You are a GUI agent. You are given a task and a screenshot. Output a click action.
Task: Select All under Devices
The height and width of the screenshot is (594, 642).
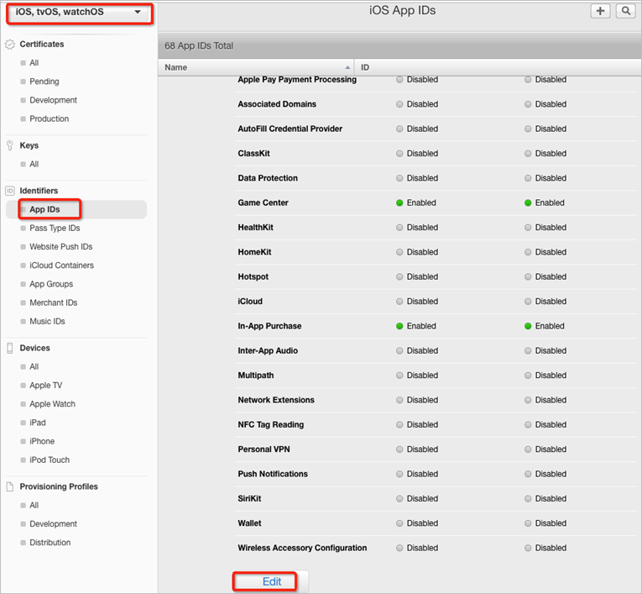click(34, 366)
